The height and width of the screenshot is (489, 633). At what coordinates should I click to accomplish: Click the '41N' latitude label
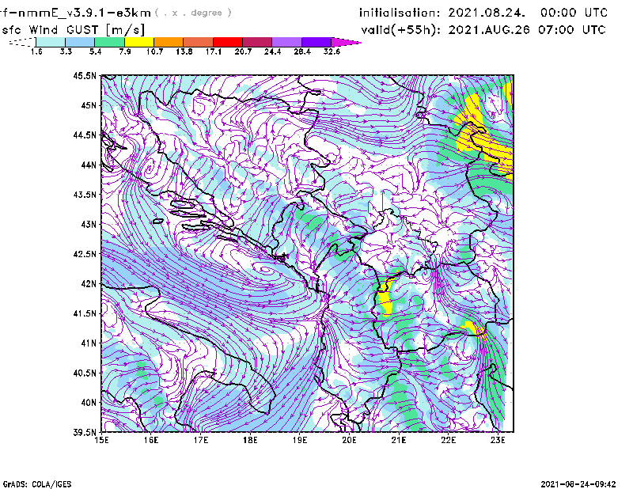pyautogui.click(x=89, y=343)
